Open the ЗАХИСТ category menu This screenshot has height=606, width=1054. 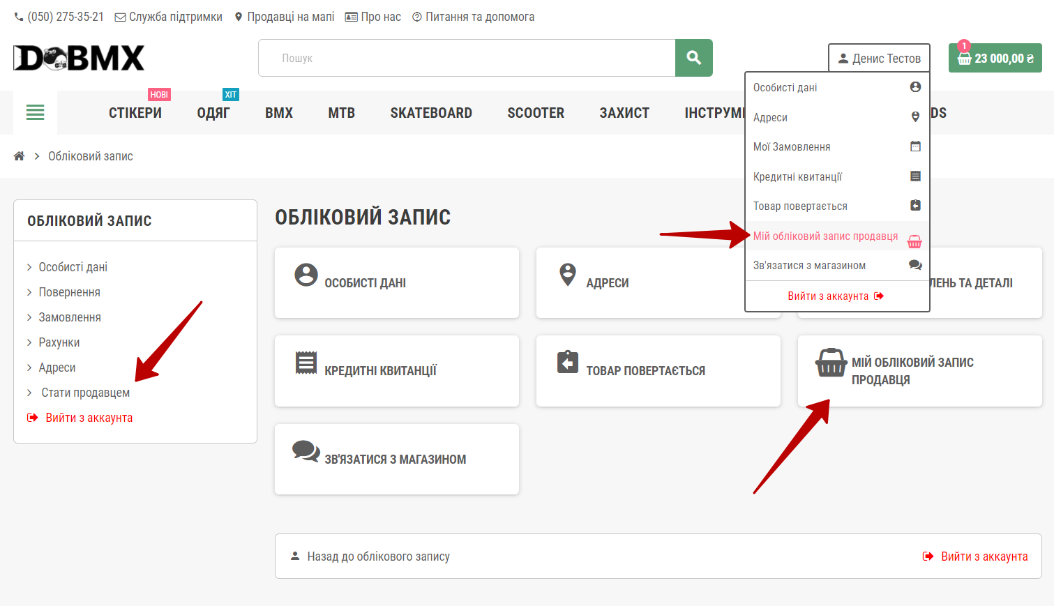coord(624,113)
